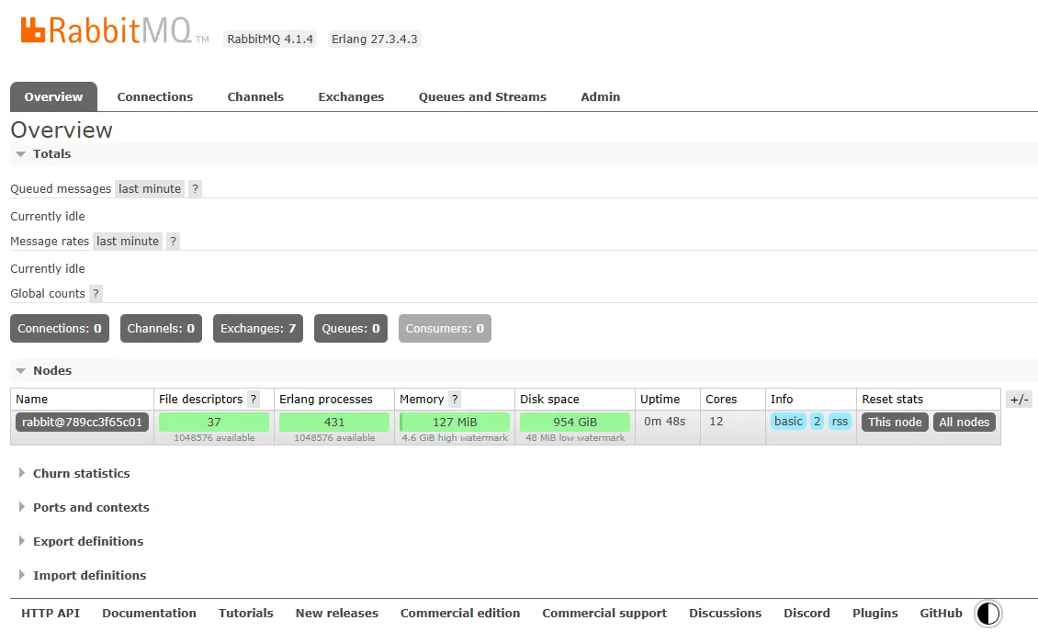This screenshot has height=643, width=1038.
Task: Open the Channels tab
Action: [255, 96]
